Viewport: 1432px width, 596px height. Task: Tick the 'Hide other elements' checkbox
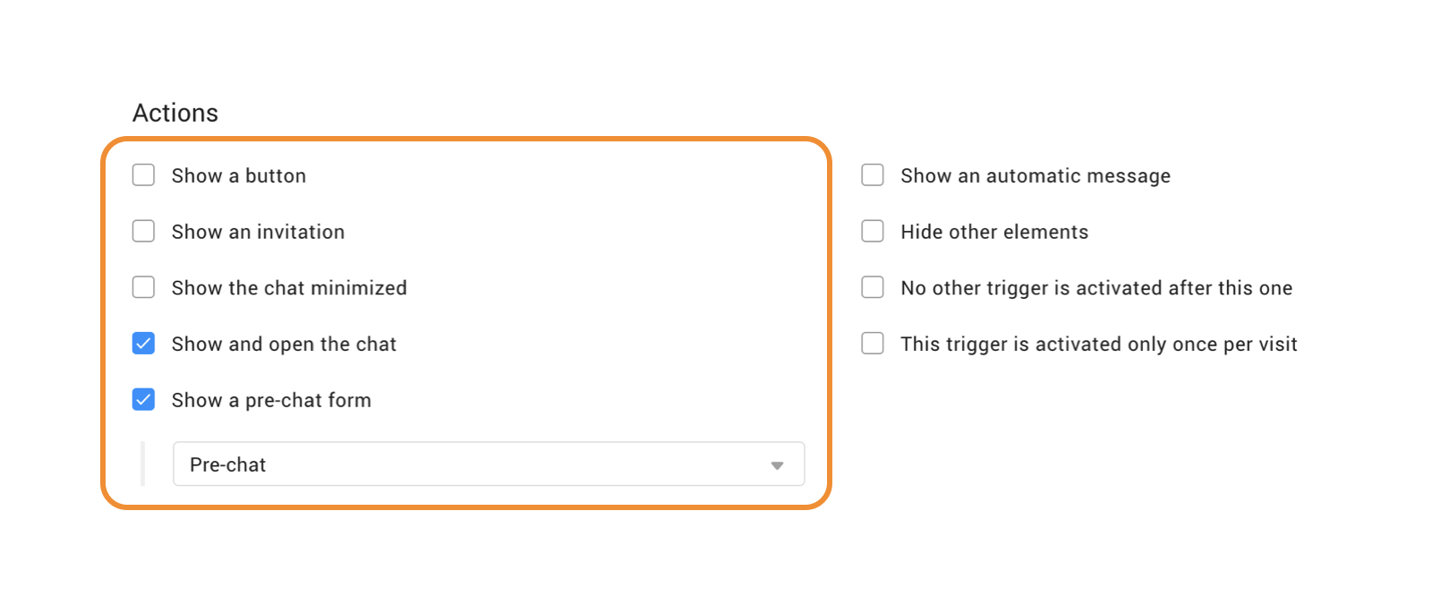point(873,231)
